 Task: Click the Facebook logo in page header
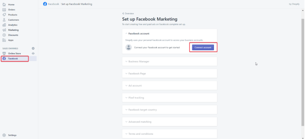45,4
